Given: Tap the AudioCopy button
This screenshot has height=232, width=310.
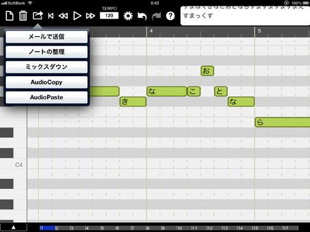Looking at the screenshot, I should coord(46,82).
